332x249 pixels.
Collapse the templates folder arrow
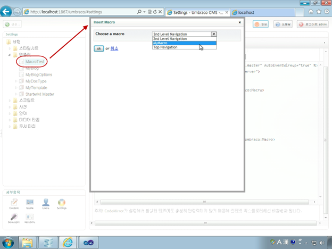[x=10, y=55]
